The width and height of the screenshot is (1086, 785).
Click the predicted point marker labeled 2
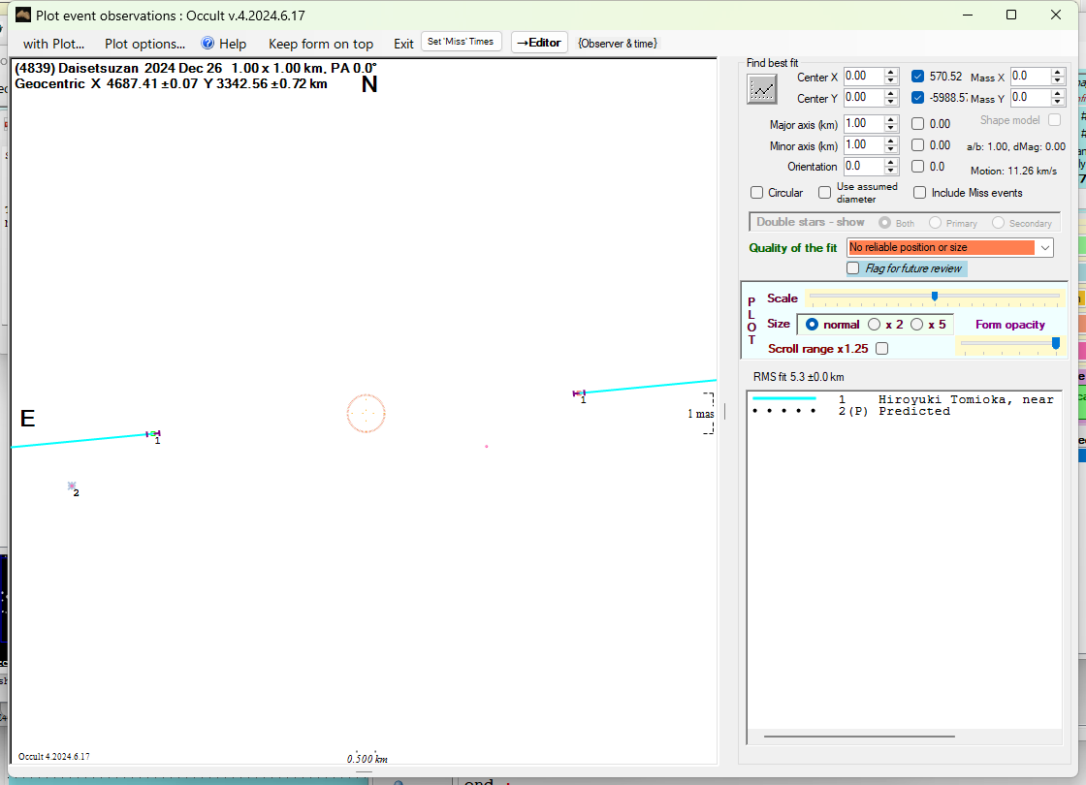(x=72, y=486)
